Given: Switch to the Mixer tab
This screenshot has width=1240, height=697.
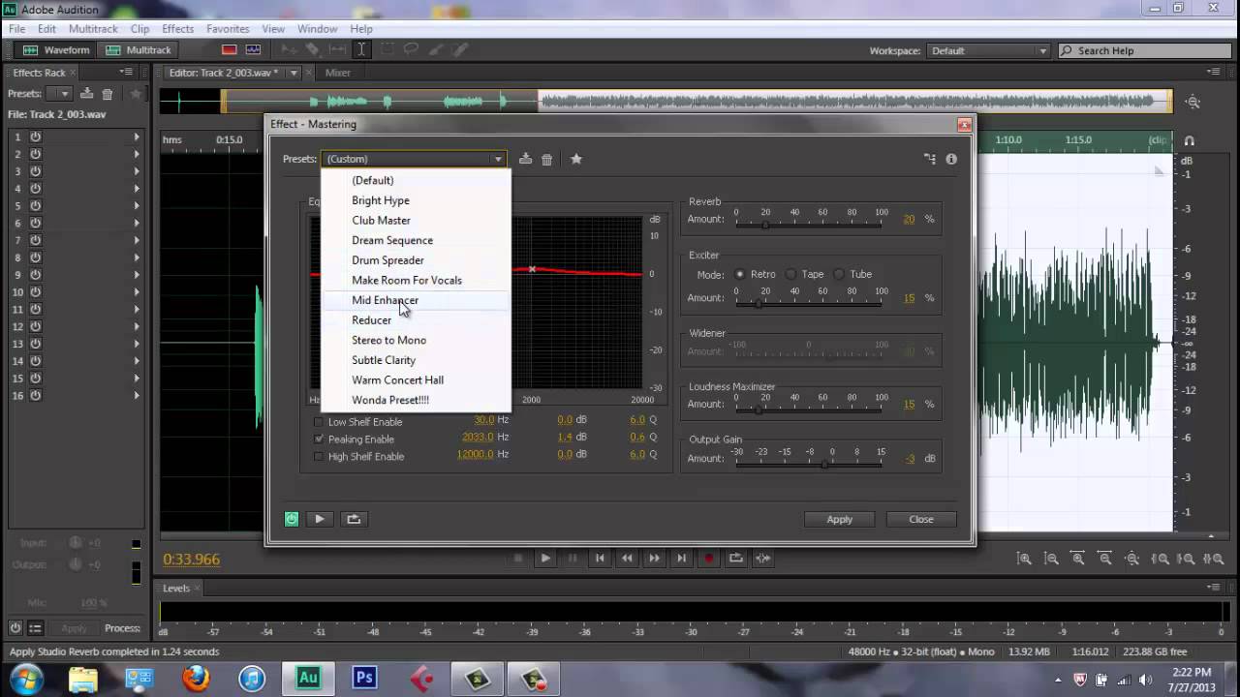Looking at the screenshot, I should click(338, 73).
